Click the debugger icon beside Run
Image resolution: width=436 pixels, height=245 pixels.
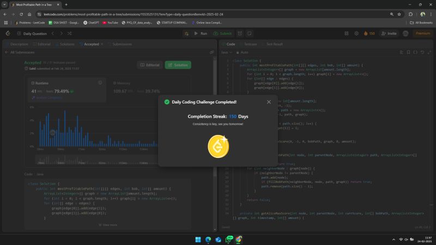pos(186,34)
